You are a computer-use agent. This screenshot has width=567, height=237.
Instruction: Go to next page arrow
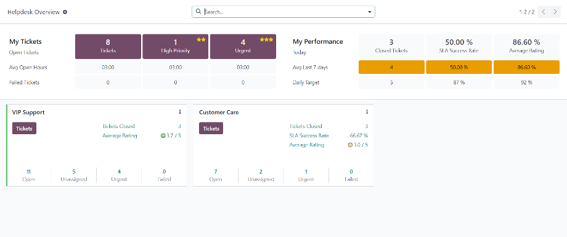pos(555,12)
